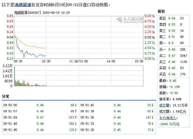Click the 涨跌 -0.56 value

173,93
